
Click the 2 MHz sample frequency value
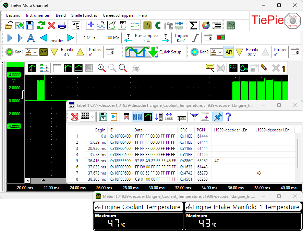pos(89,38)
